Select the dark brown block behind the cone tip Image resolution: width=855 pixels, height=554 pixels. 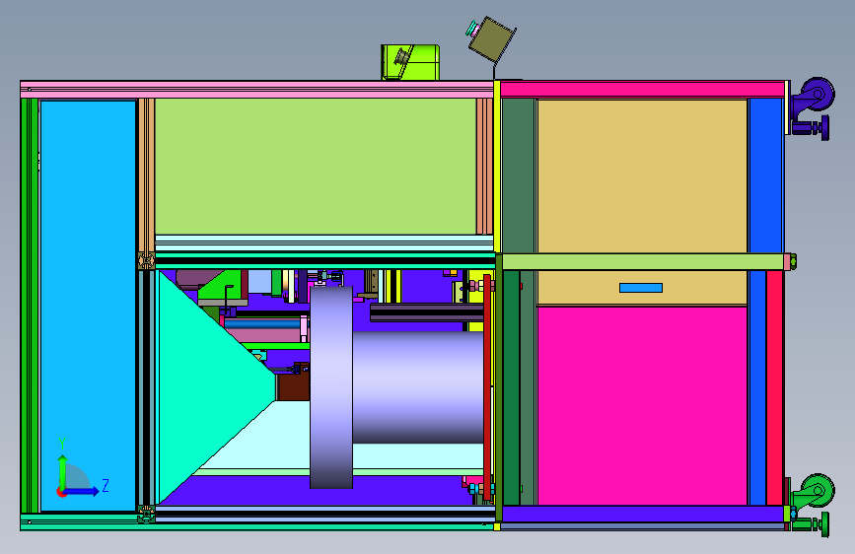[x=293, y=387]
